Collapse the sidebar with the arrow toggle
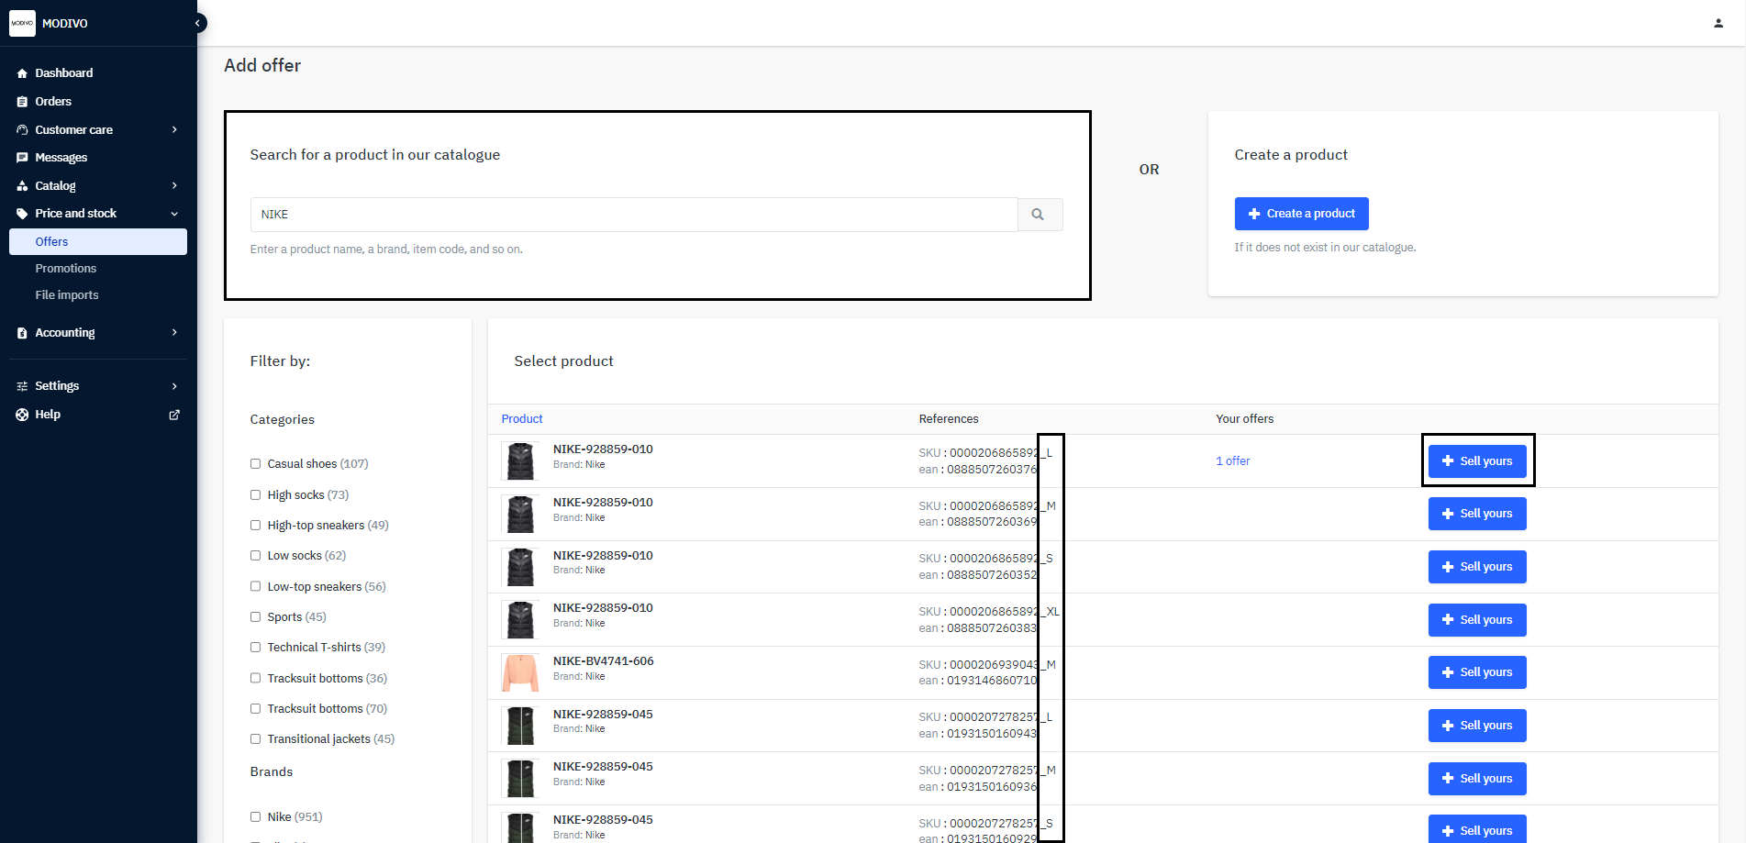This screenshot has width=1746, height=843. click(197, 23)
